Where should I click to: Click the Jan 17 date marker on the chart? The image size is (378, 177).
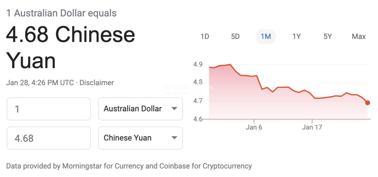point(312,127)
